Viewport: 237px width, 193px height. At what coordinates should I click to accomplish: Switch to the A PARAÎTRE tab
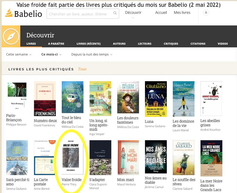tap(56, 44)
